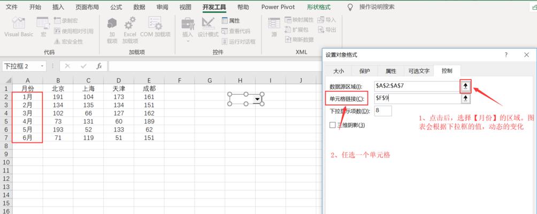This screenshot has width=537, height=214.
Task: Switch to the 审阅 ribbon tab
Action: click(x=163, y=7)
